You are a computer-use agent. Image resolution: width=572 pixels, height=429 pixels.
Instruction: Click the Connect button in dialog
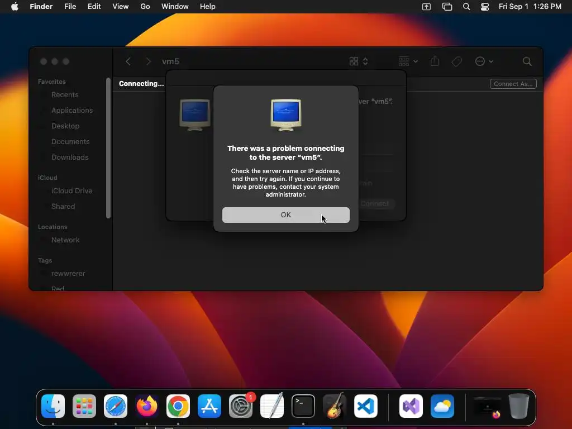point(375,203)
